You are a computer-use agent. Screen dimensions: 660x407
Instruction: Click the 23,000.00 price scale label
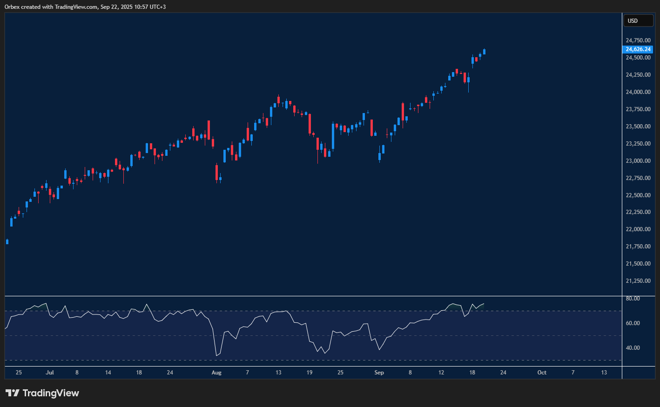[x=638, y=161]
